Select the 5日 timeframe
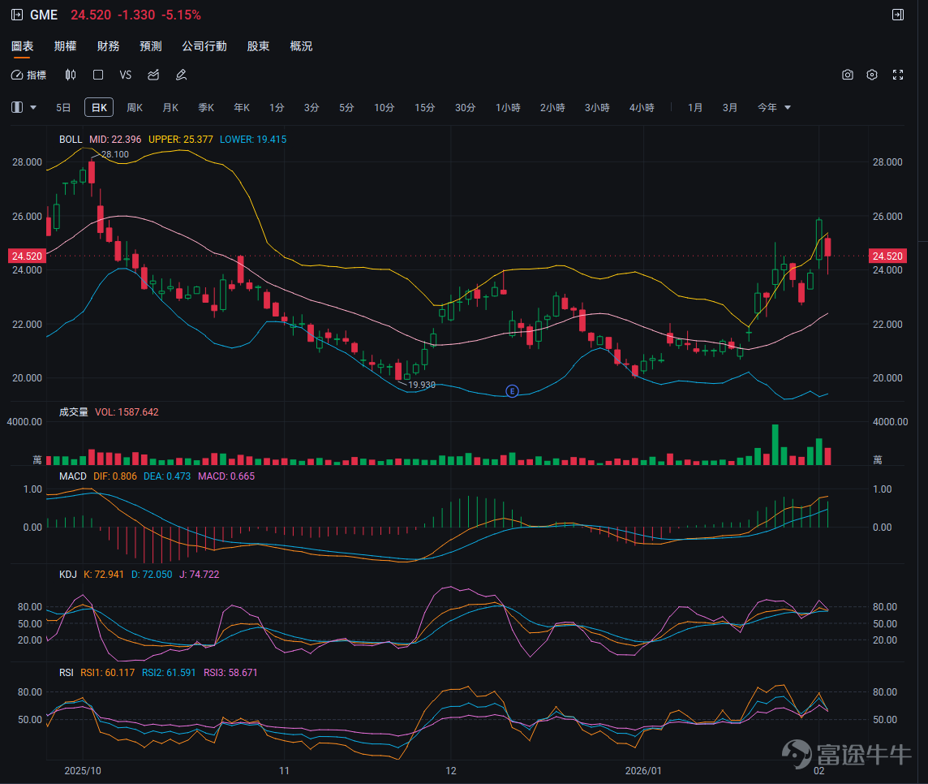Image resolution: width=928 pixels, height=784 pixels. click(x=63, y=108)
